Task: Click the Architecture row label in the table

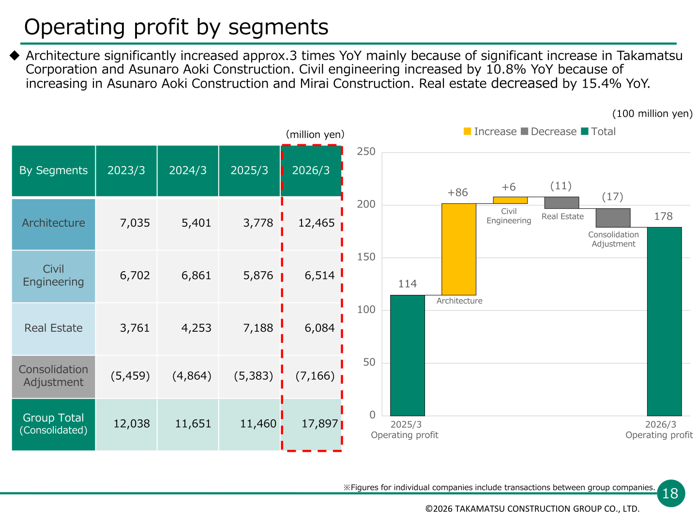Action: (x=53, y=224)
